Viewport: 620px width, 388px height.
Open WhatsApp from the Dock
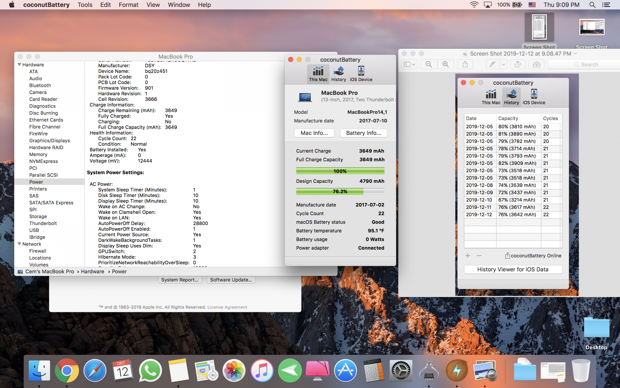(x=150, y=371)
